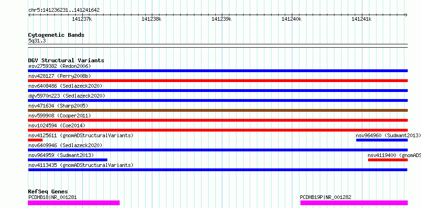Click the RefSeq Genes track title
The width and height of the screenshot is (421, 208).
pyautogui.click(x=48, y=191)
